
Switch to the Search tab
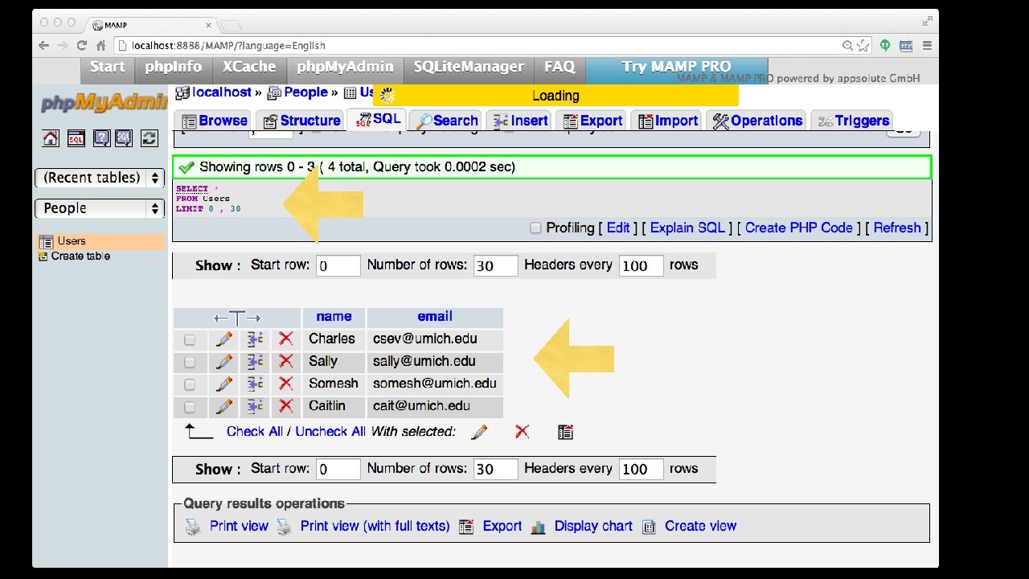click(x=445, y=121)
